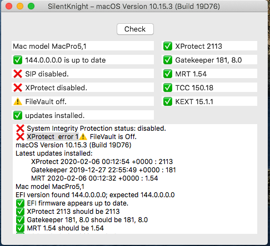Screen dimensions: 270x246
Task: Click the 'XProtect 2020-02-06 00:12:54' log entry
Action: (x=102, y=162)
